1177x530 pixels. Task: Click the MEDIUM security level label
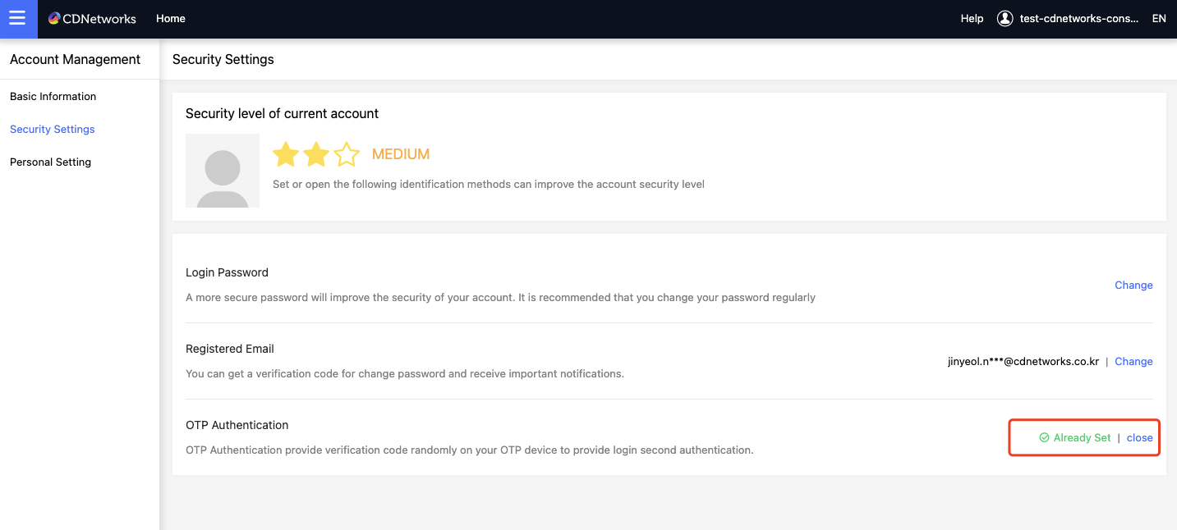401,154
